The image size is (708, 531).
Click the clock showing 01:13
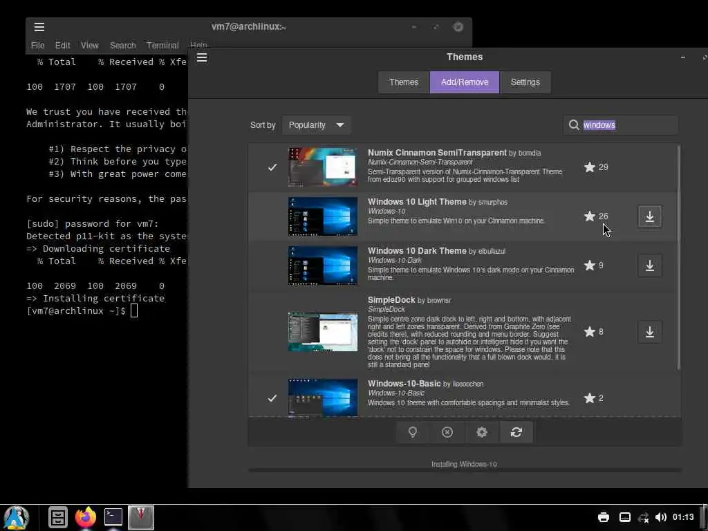pos(683,517)
